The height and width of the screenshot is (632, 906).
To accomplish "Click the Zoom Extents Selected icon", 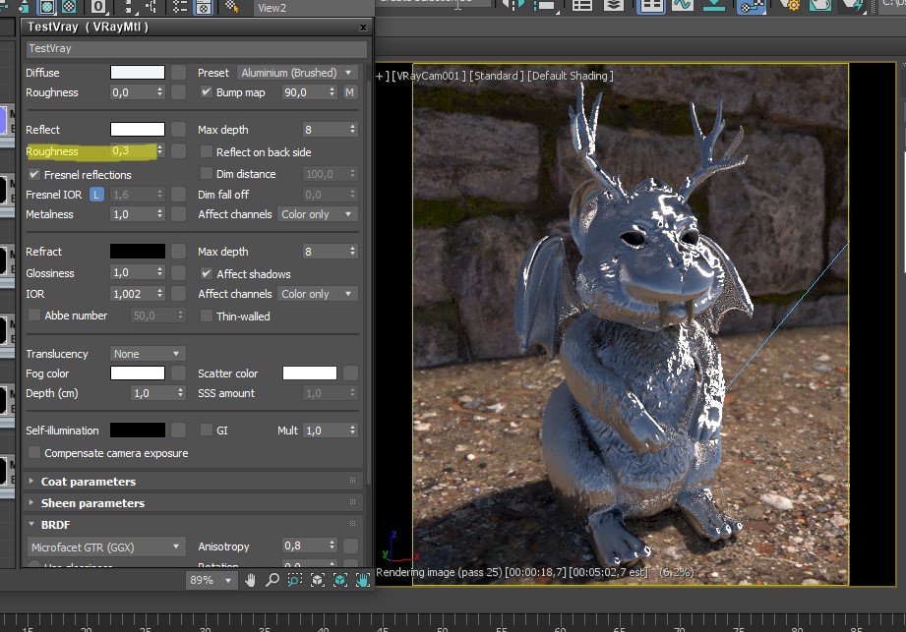I will tap(340, 580).
